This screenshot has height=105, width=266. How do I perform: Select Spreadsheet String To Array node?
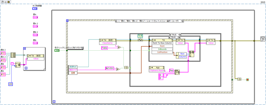[177, 72]
